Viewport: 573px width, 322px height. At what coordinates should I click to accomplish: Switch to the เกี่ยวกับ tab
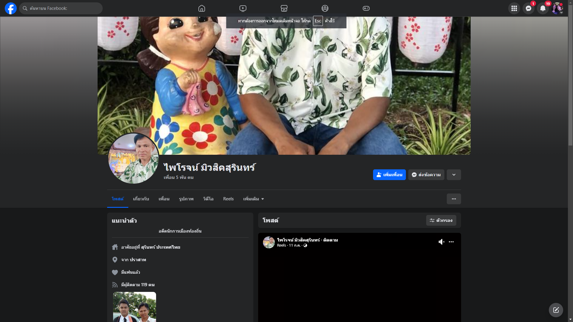(x=141, y=199)
